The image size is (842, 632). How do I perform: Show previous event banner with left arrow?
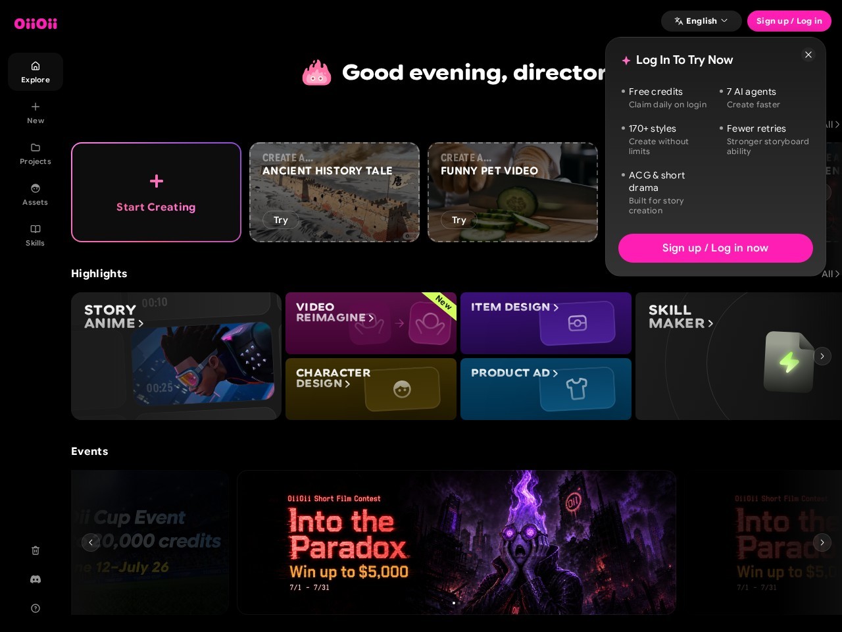(x=91, y=542)
